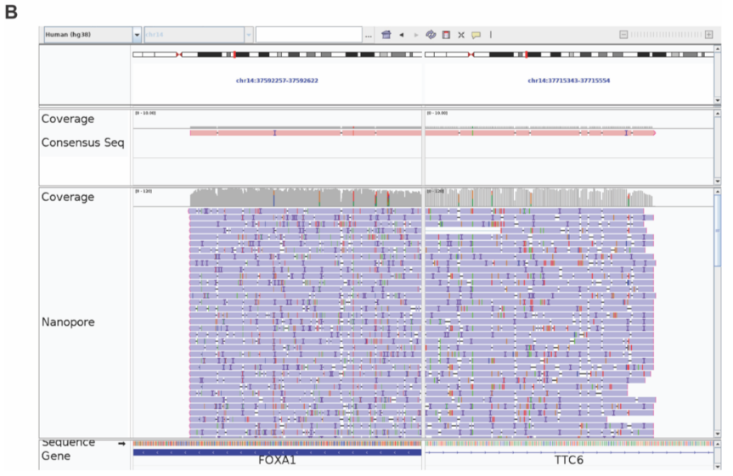Go back with the left arrow icon
733x476 pixels.
401,35
